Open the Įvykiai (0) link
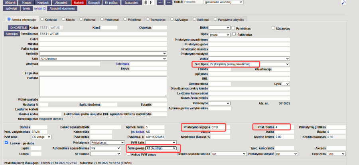 tap(40, 9)
